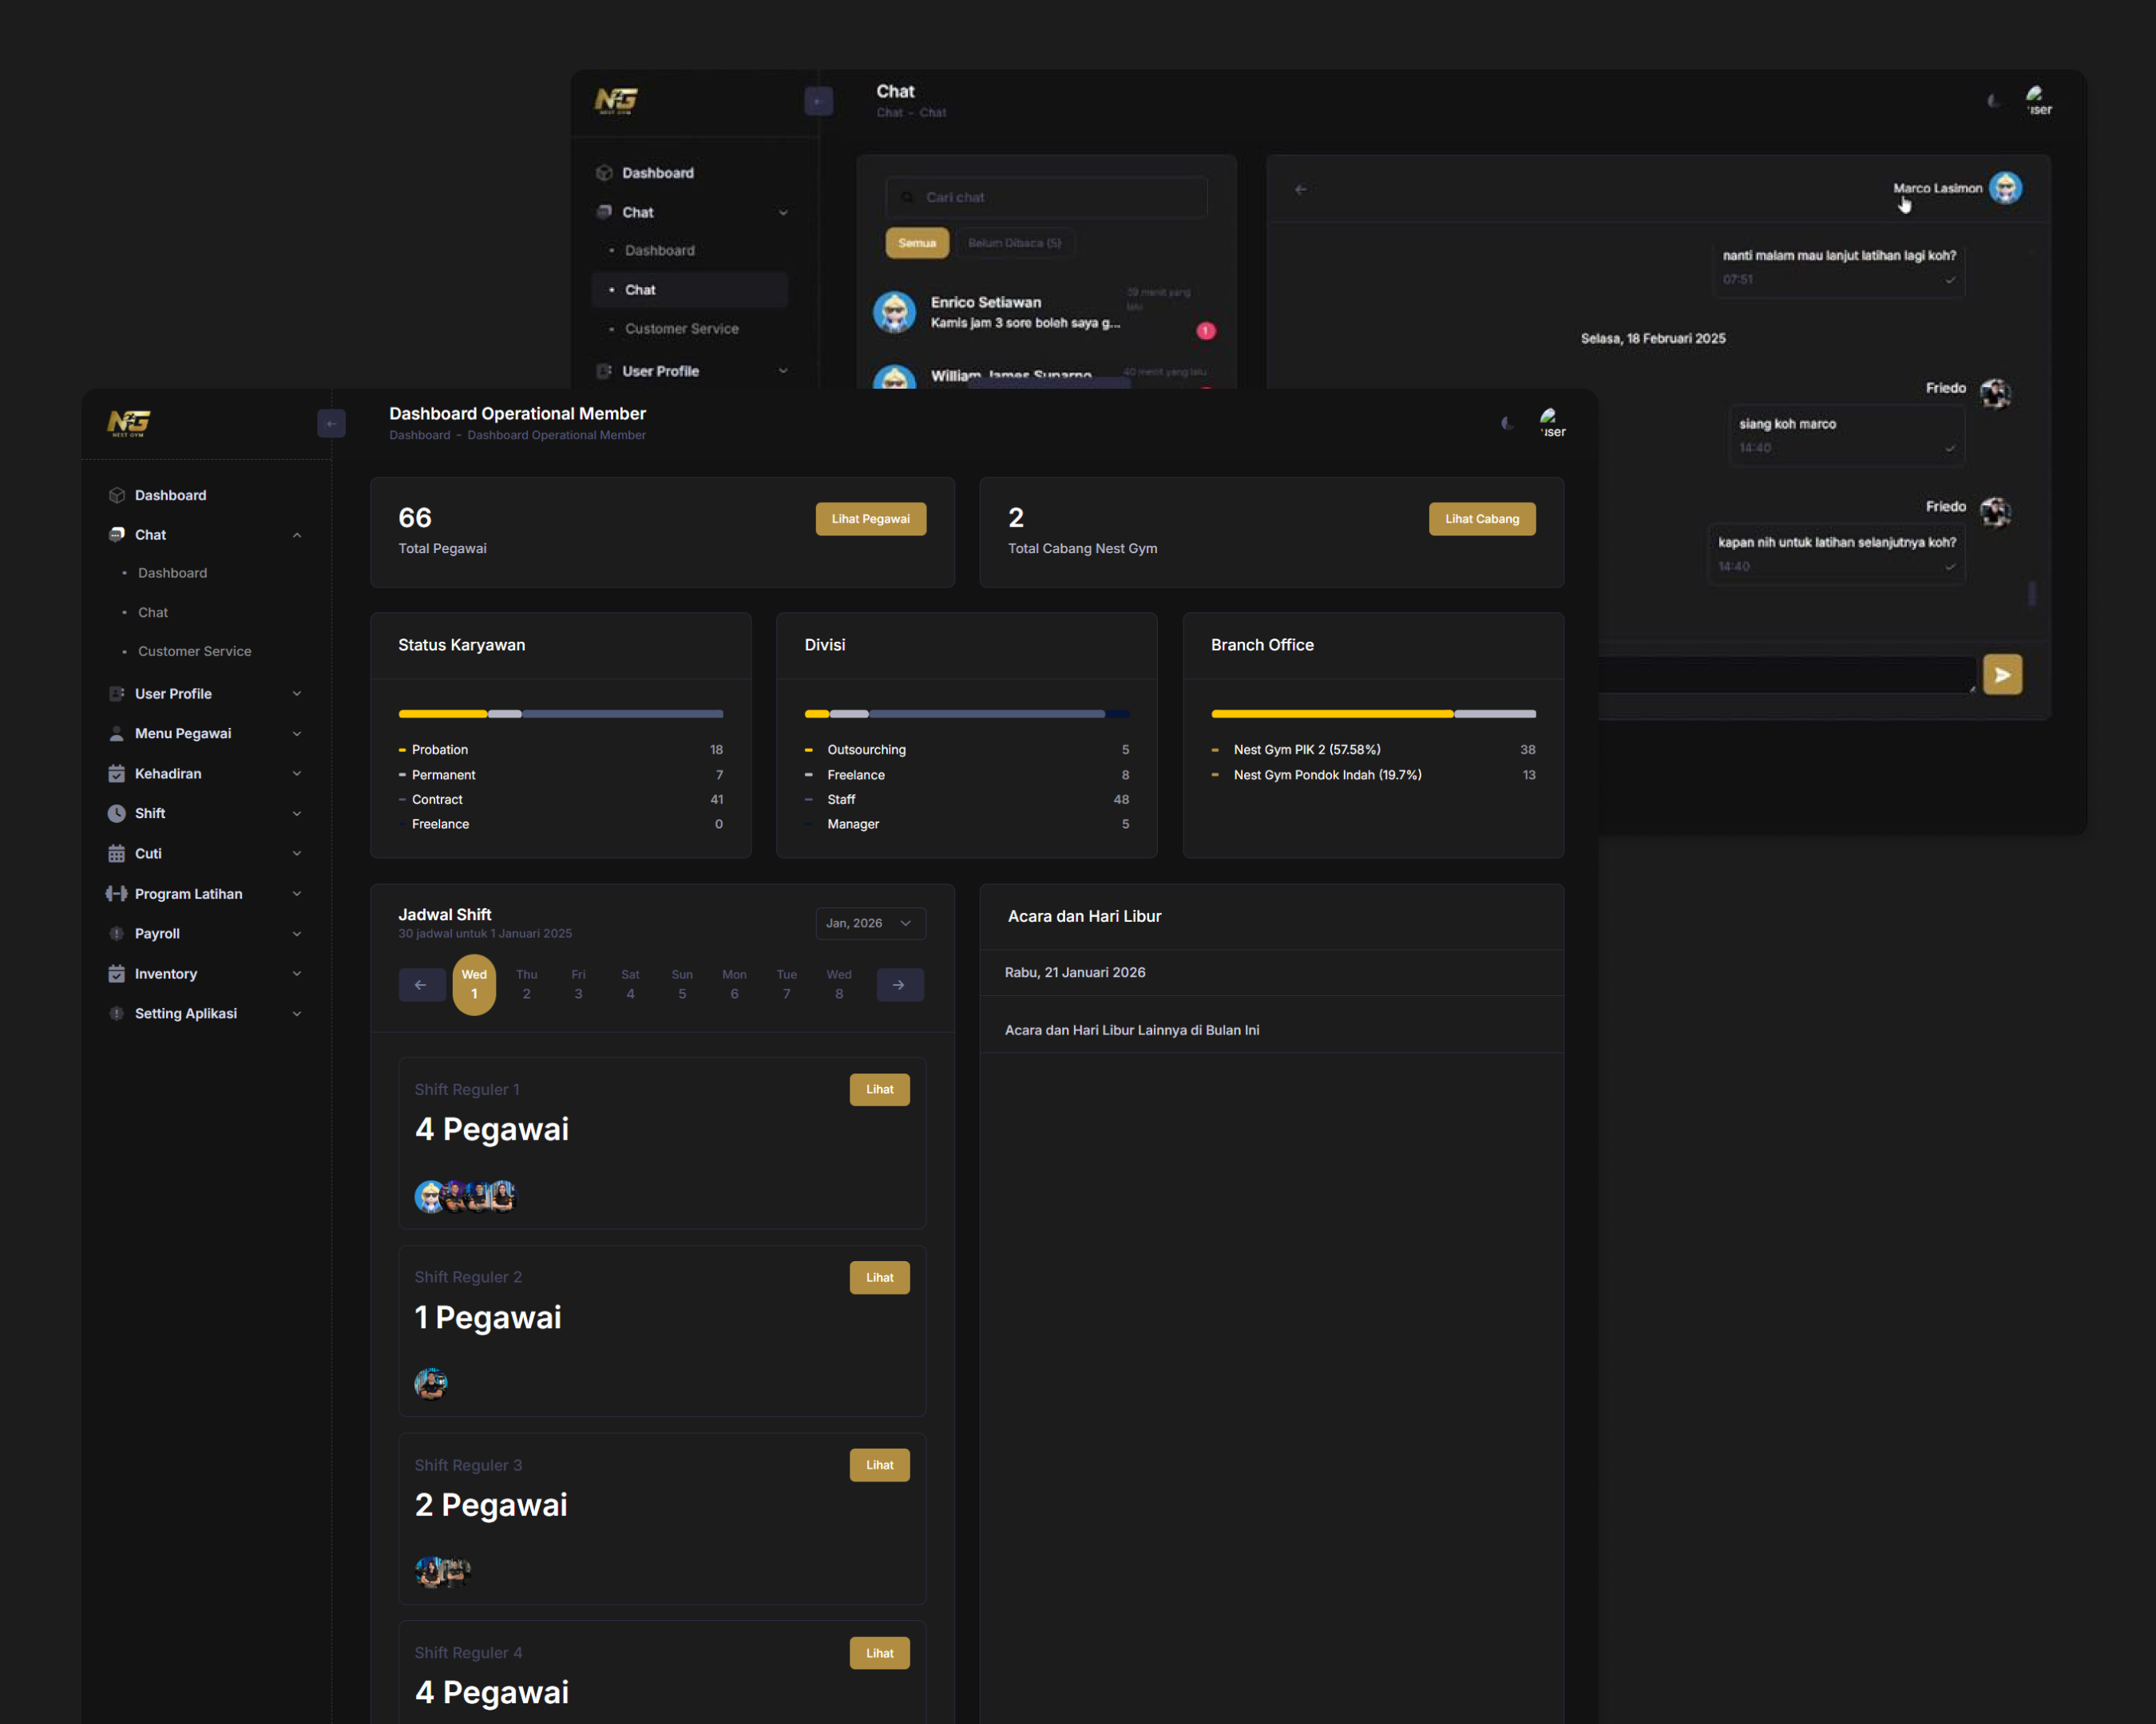Click the Program Latihan dumbbell icon
The width and height of the screenshot is (2156, 1724).
point(116,893)
